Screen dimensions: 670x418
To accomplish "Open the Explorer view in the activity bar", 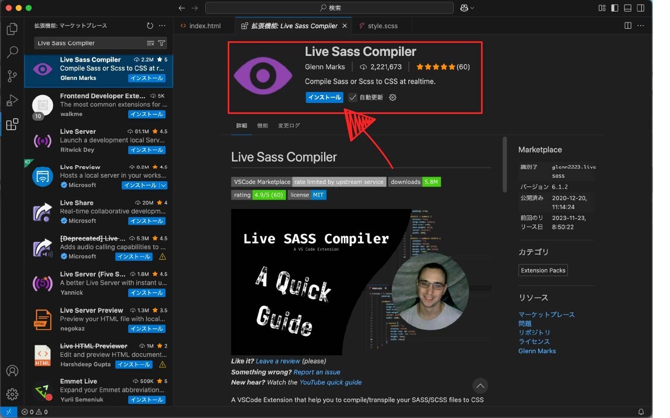I will pos(12,28).
